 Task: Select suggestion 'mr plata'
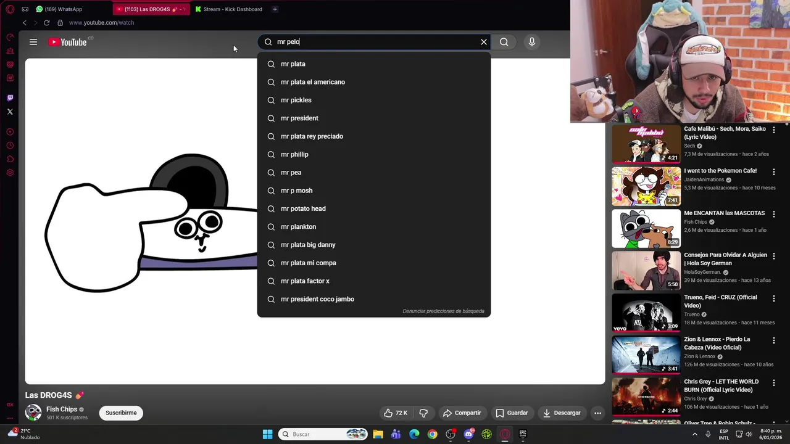point(374,64)
